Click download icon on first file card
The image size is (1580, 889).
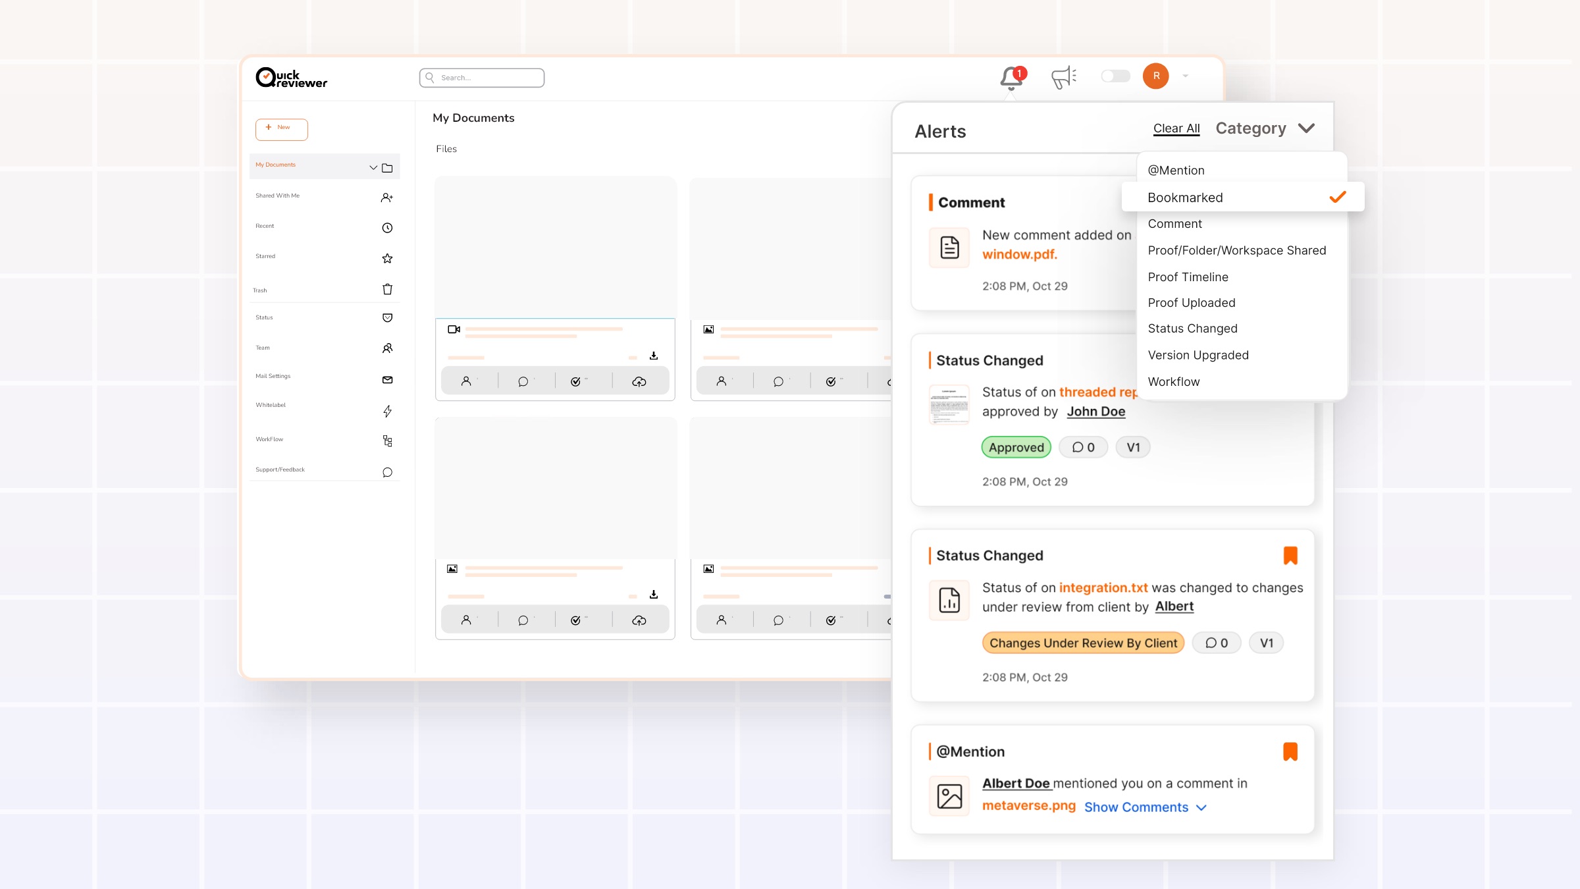click(x=653, y=356)
